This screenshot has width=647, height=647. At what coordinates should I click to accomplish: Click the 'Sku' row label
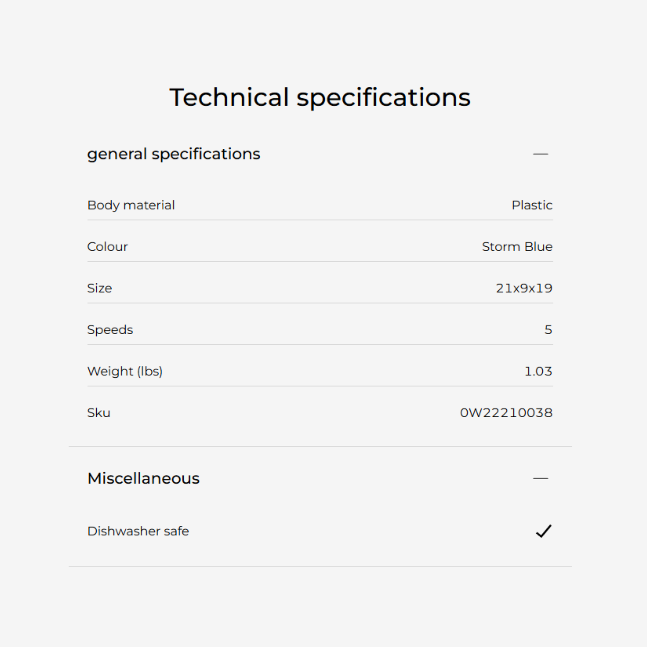click(99, 413)
